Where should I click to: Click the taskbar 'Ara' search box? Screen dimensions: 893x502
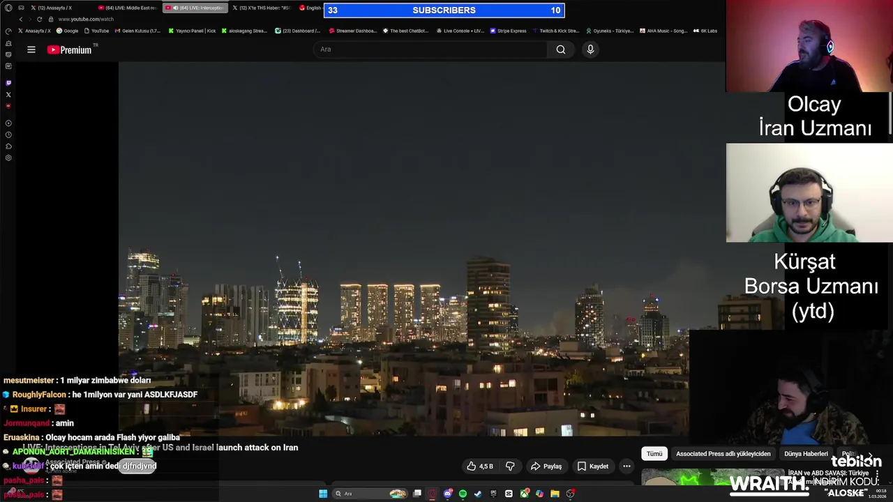[370, 494]
